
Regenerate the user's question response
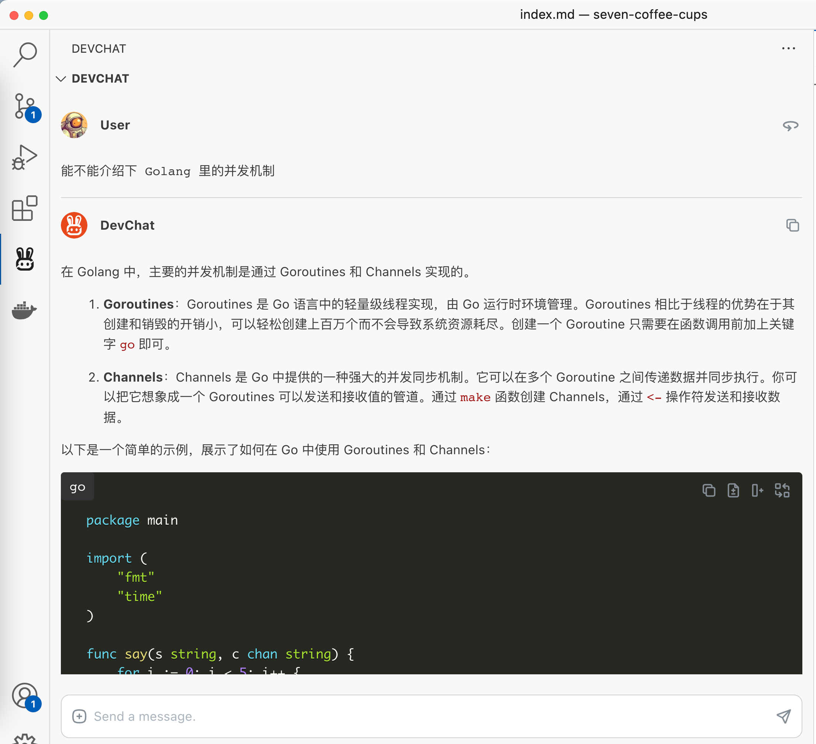point(791,125)
